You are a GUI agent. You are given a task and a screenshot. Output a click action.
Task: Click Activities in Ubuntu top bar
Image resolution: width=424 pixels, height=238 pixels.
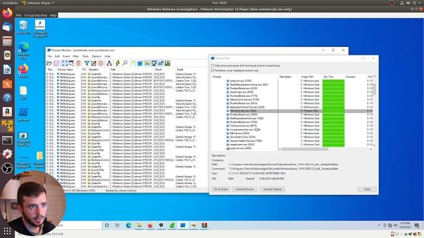click(10, 3)
